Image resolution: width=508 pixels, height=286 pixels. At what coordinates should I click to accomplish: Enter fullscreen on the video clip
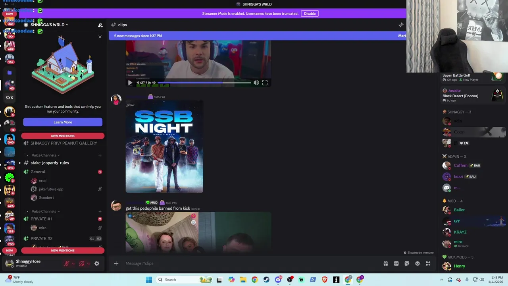pyautogui.click(x=265, y=83)
